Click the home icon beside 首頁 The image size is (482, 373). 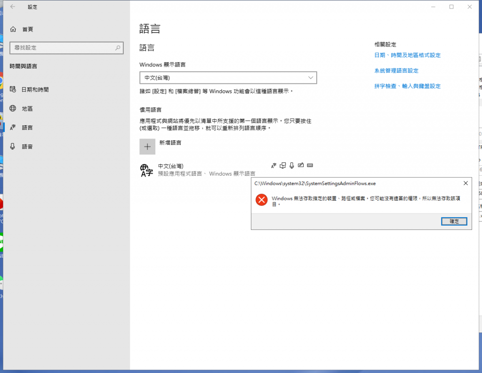13,29
